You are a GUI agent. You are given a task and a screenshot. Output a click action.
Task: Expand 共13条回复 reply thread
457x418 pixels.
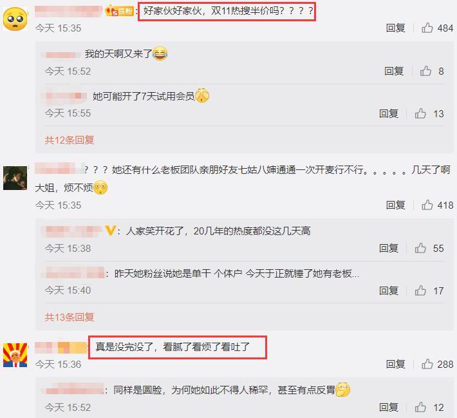(x=70, y=317)
